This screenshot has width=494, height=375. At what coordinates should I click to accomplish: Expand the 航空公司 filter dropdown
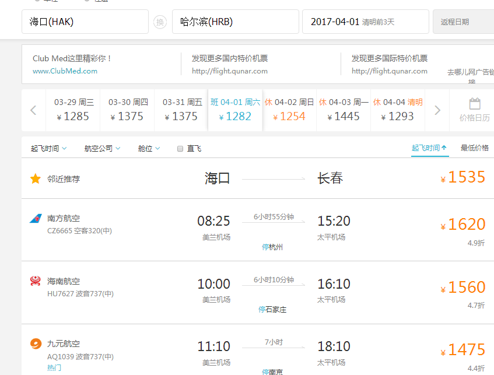[102, 148]
